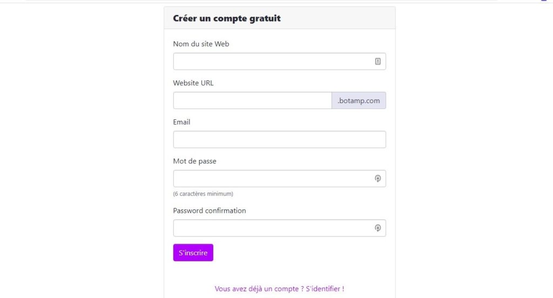Click the '6 caractères minimum' hint text
553x298 pixels.
coord(203,194)
